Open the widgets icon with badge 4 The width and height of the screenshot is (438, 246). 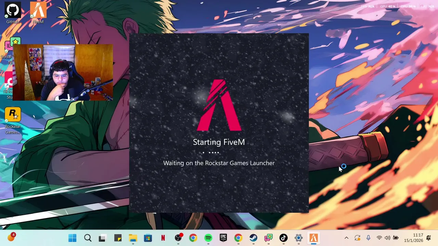tap(11, 237)
